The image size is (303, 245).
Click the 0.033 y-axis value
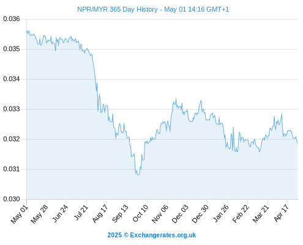[12, 109]
